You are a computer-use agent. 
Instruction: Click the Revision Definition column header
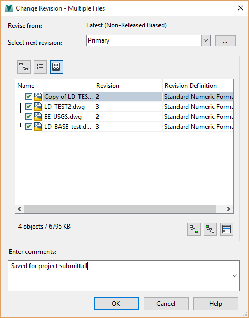point(198,86)
